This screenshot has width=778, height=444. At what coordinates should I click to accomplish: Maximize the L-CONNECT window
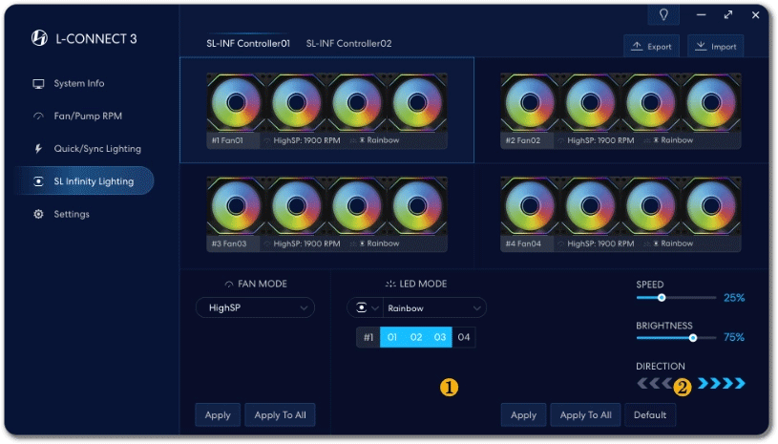click(x=728, y=15)
